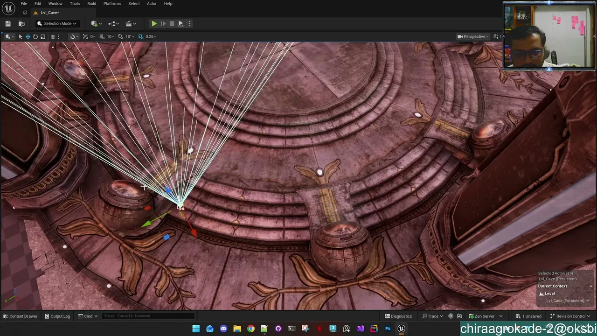
Task: Activate the translate move tool
Action: pyautogui.click(x=28, y=36)
